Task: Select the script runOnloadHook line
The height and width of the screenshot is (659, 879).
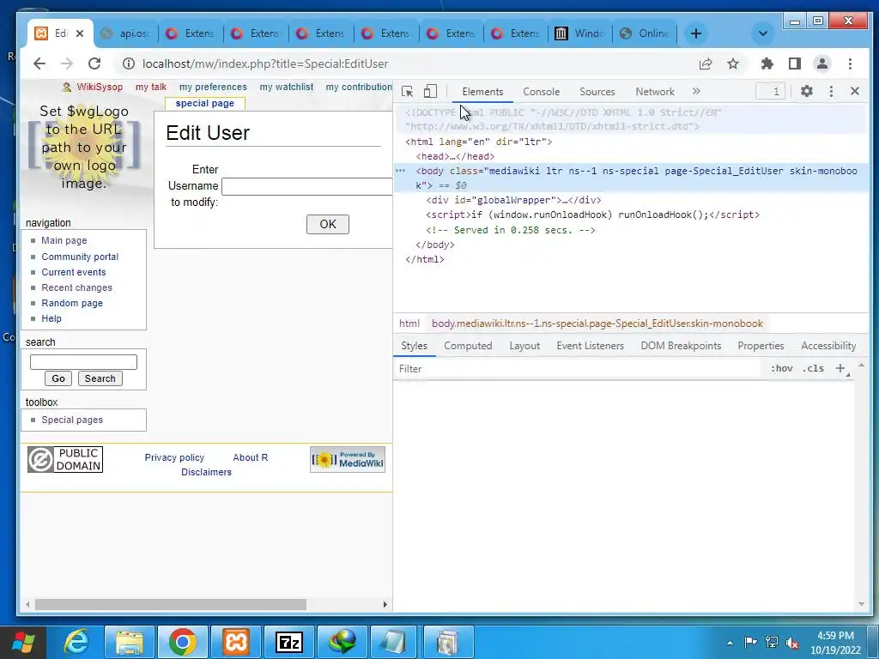Action: [x=592, y=215]
